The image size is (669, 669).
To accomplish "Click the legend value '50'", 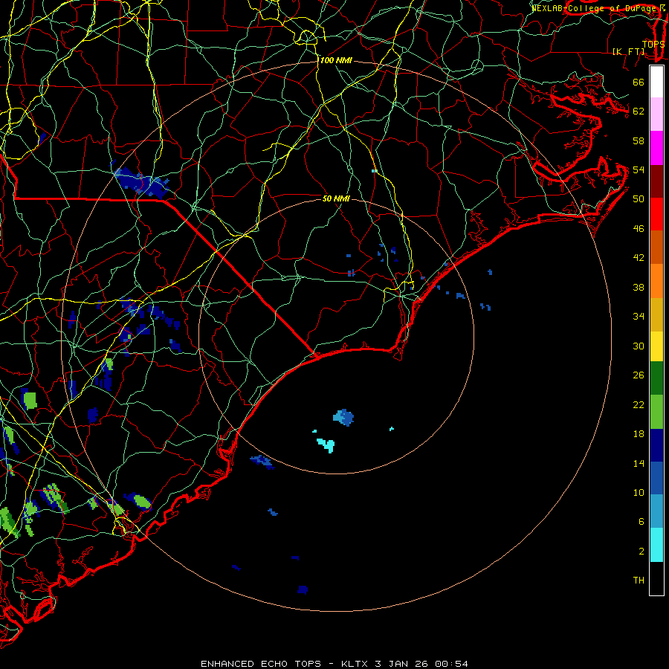I will click(639, 198).
